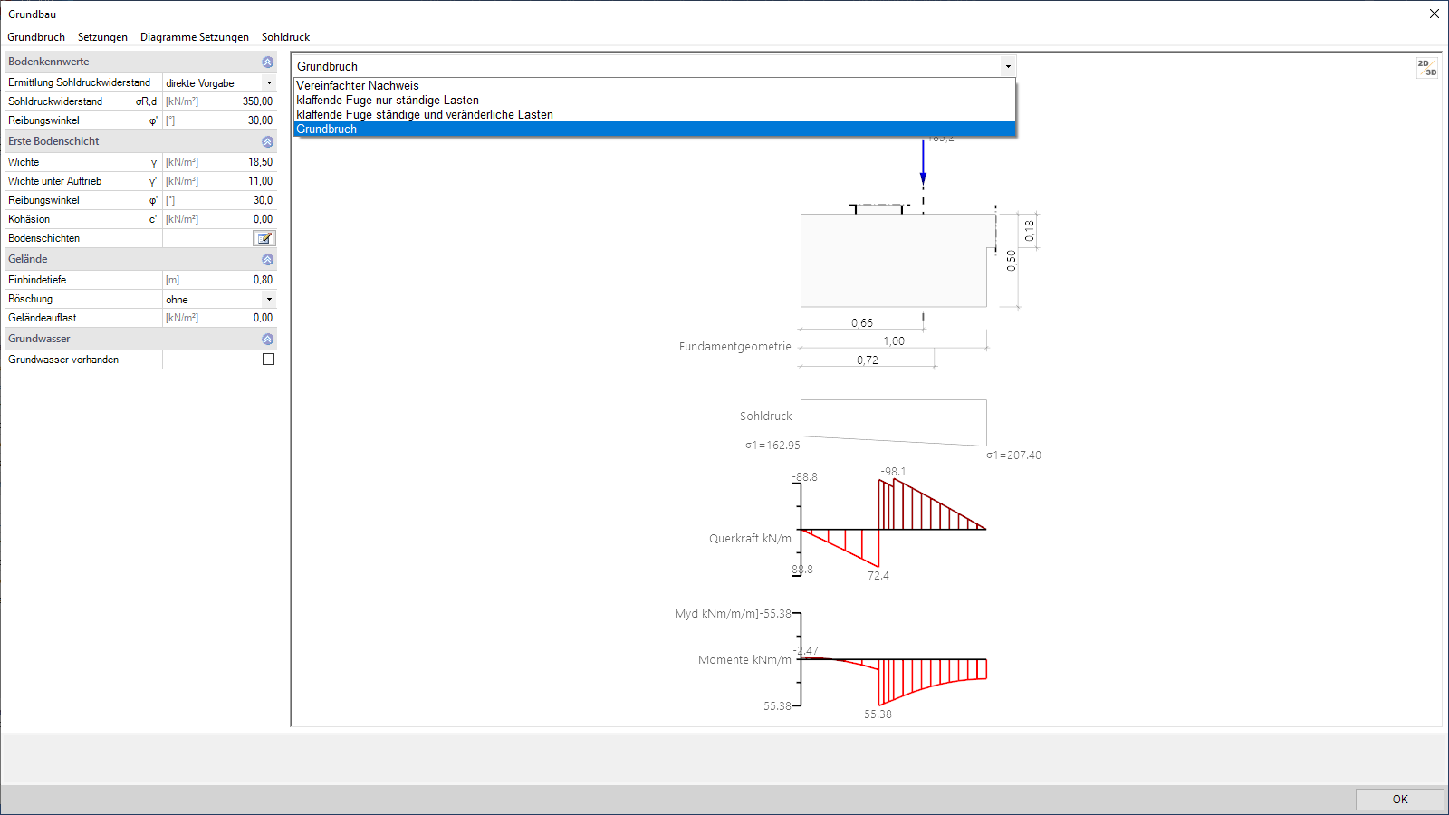Enable the Grundwasser vorhanden checkbox
The image size is (1449, 815).
tap(268, 360)
